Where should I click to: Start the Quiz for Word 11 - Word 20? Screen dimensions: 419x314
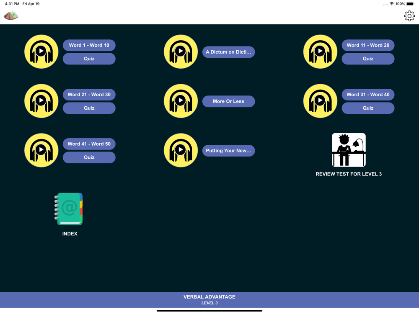pyautogui.click(x=368, y=59)
